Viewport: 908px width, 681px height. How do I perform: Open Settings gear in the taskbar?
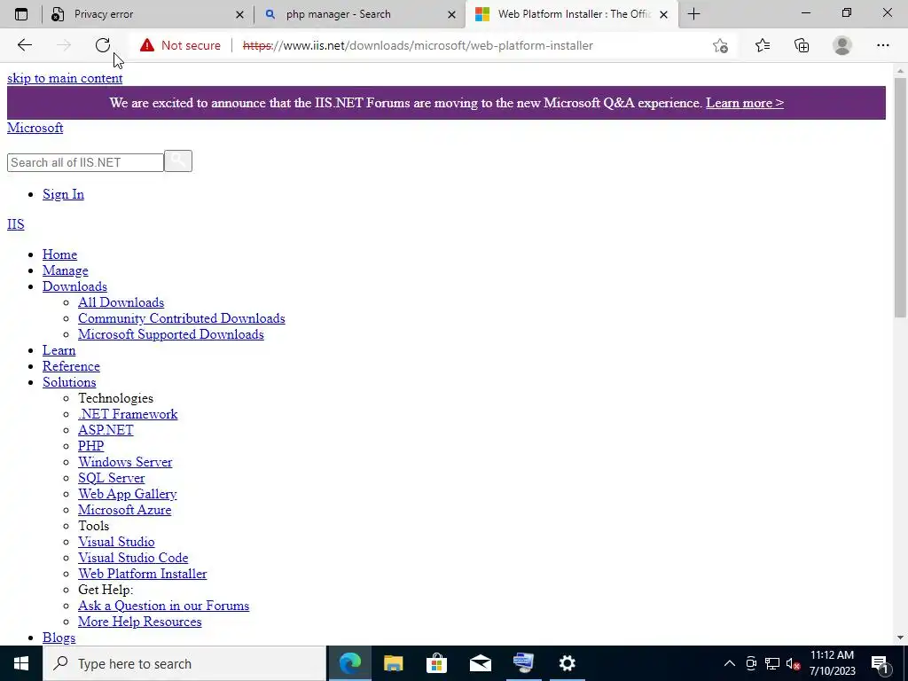tap(567, 663)
